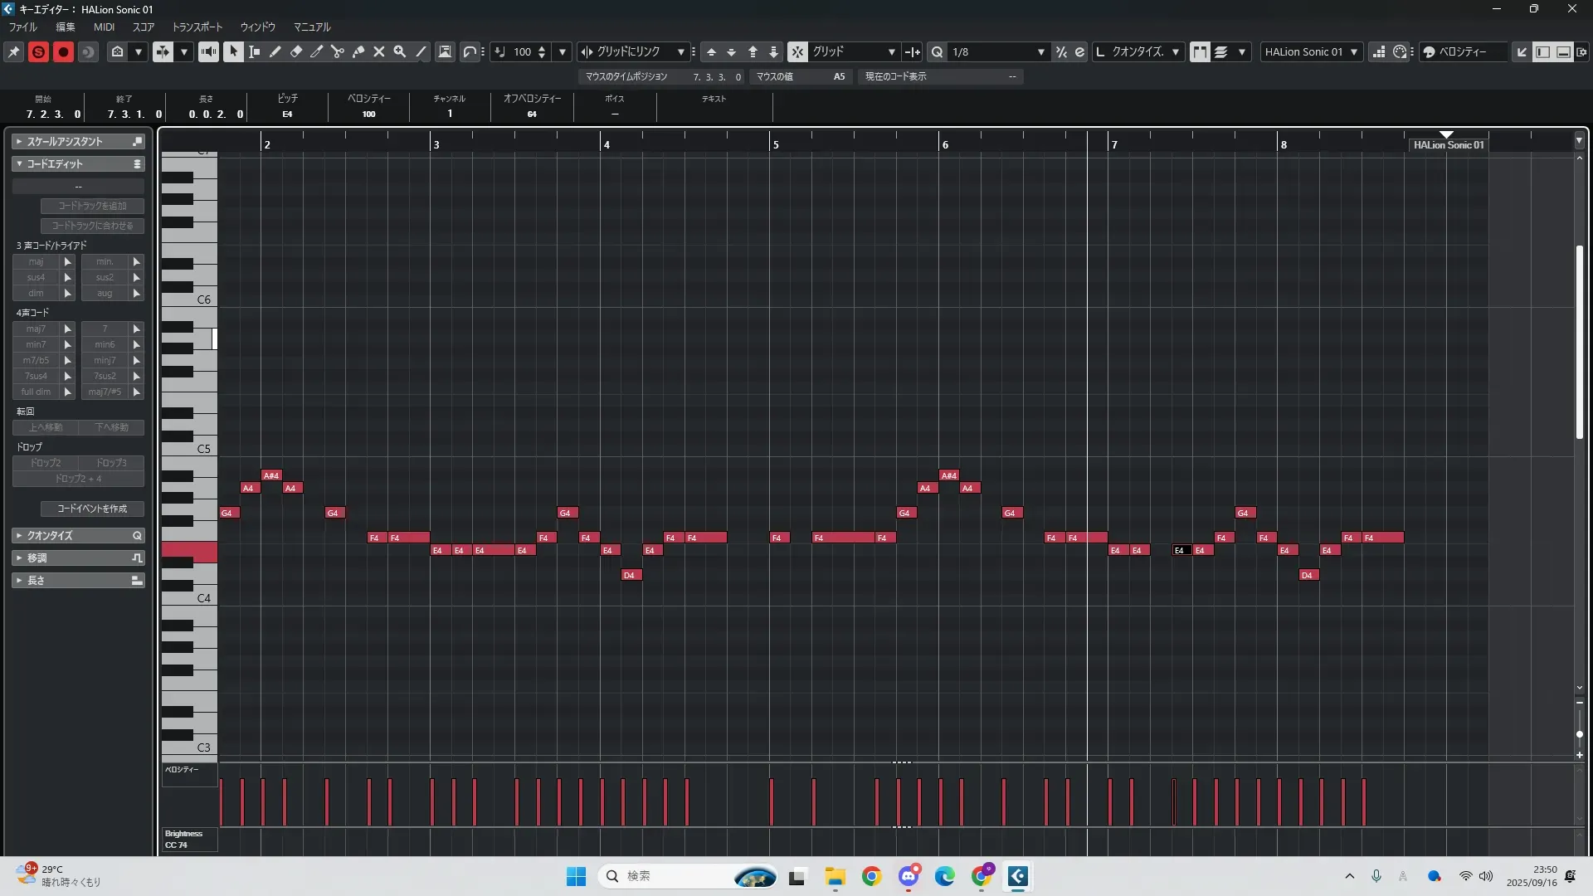The width and height of the screenshot is (1593, 896).
Task: Toggle Record in Editor button
Action: coord(63,51)
